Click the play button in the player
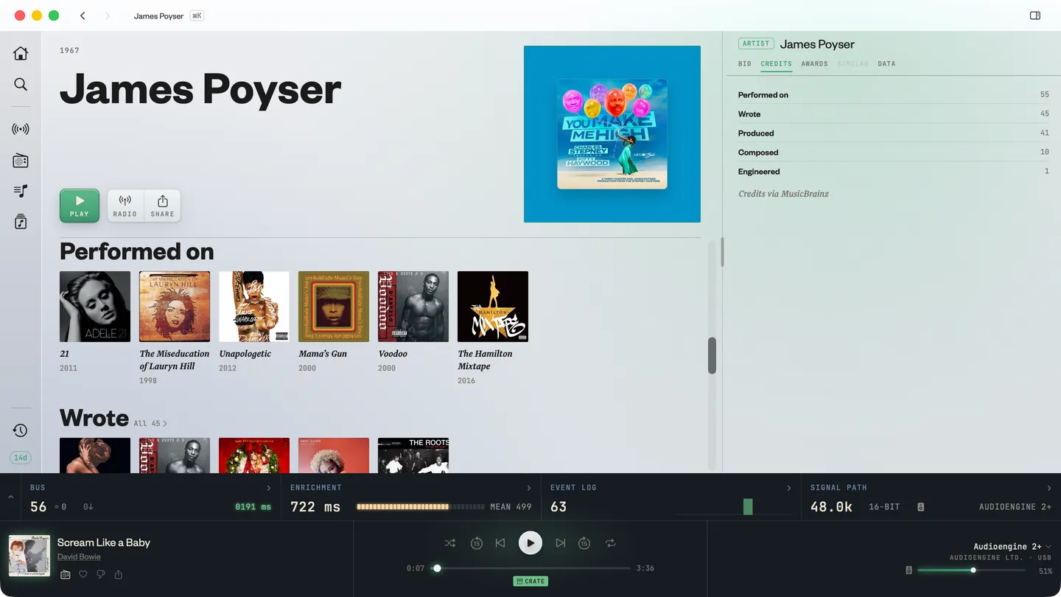This screenshot has width=1061, height=597. (x=530, y=543)
